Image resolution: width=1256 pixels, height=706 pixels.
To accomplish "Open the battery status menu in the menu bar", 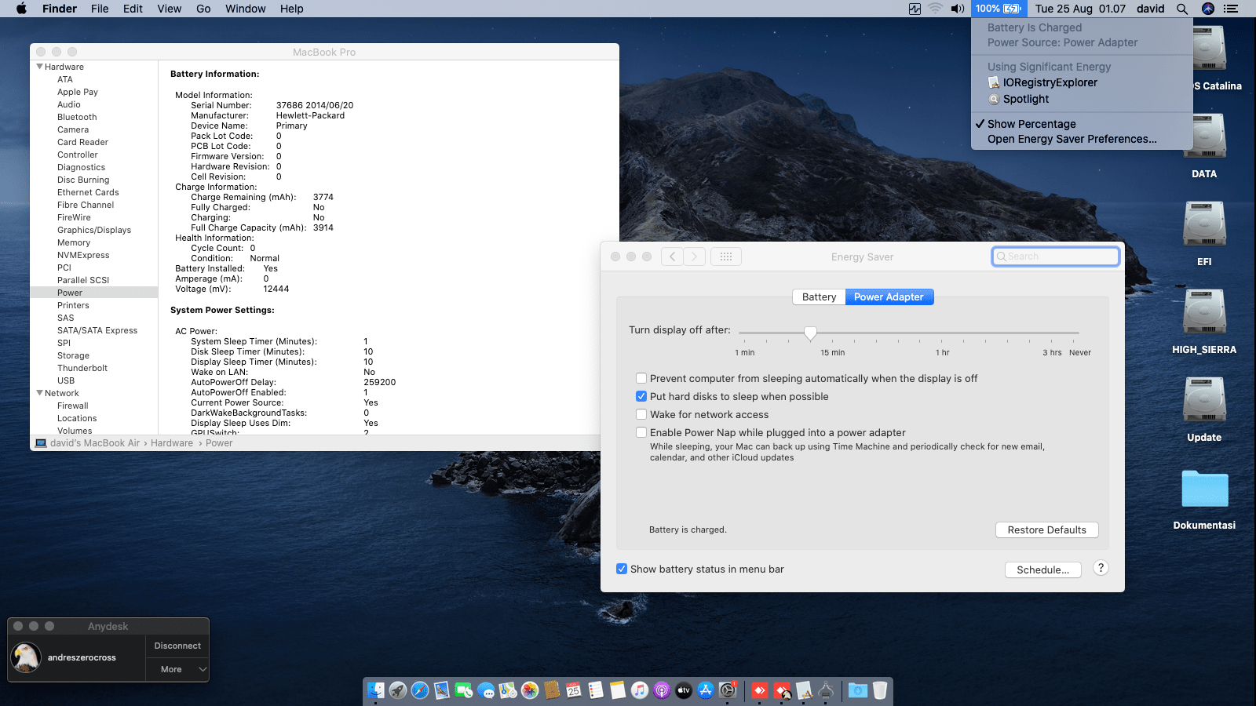I will 999,9.
